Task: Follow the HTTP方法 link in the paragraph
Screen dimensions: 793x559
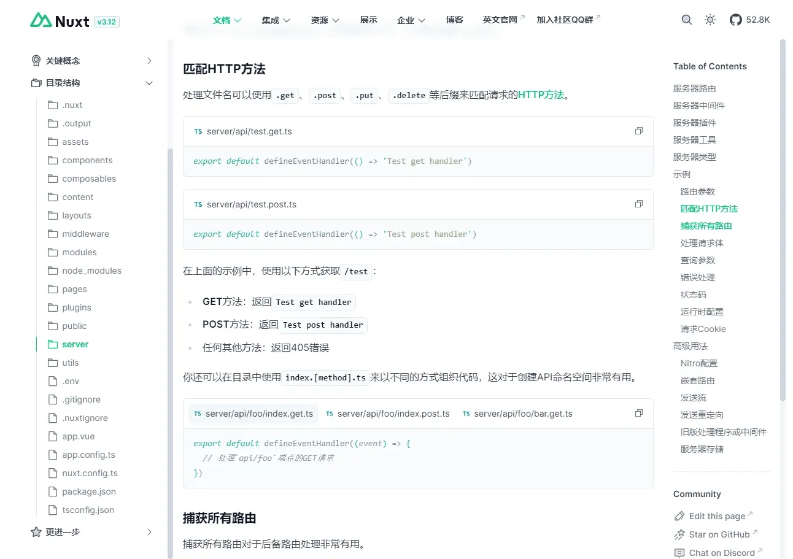Action: (541, 95)
